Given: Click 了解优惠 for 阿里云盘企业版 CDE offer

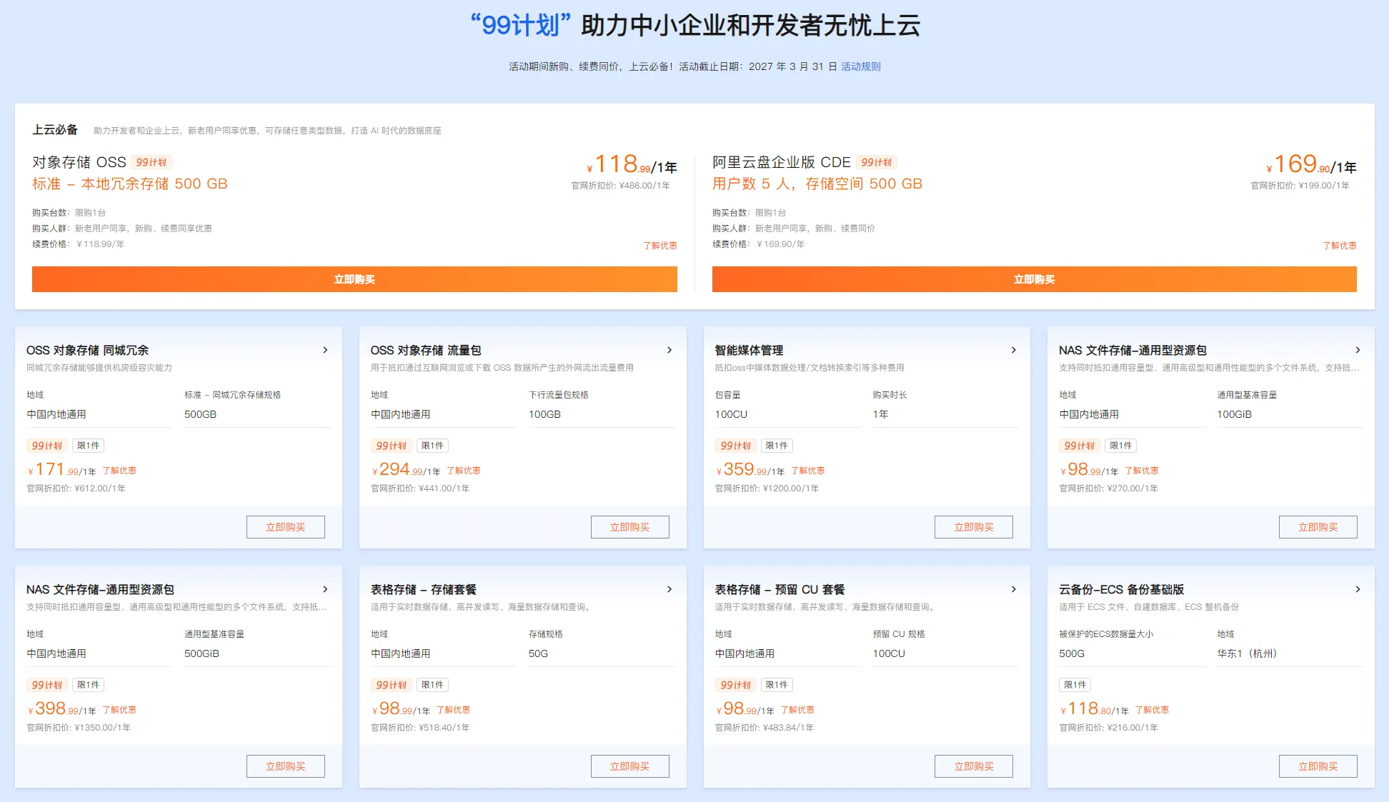Looking at the screenshot, I should pos(1339,245).
